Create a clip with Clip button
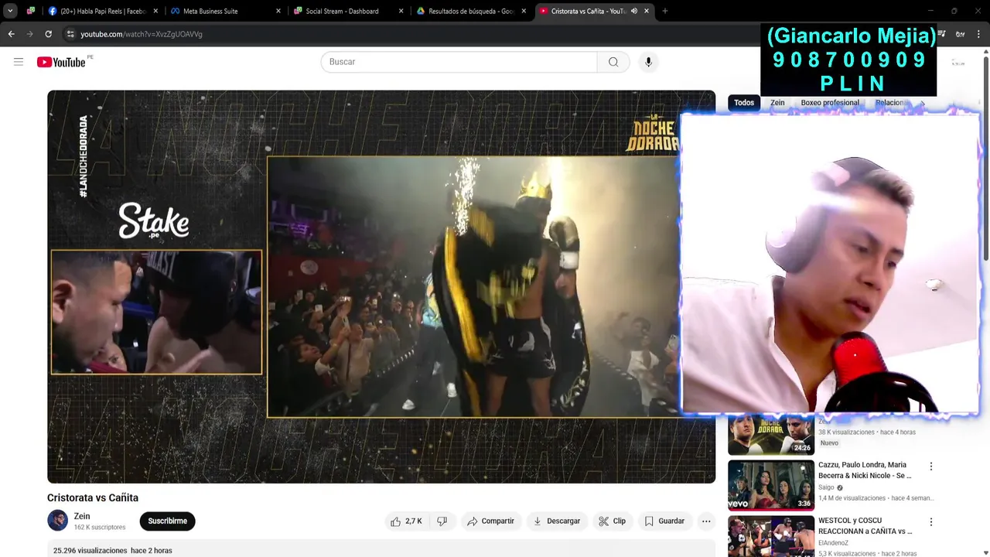Viewport: 990px width, 557px height. 612,521
